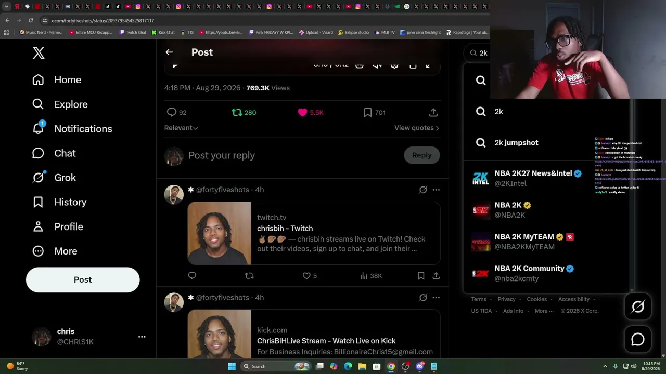Open the floating Grok button

(638, 307)
